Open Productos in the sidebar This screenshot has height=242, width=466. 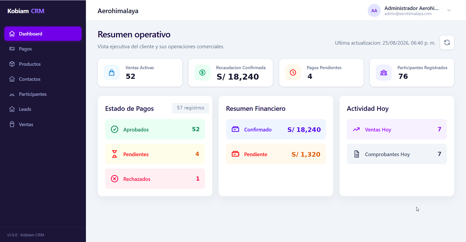pos(43,64)
